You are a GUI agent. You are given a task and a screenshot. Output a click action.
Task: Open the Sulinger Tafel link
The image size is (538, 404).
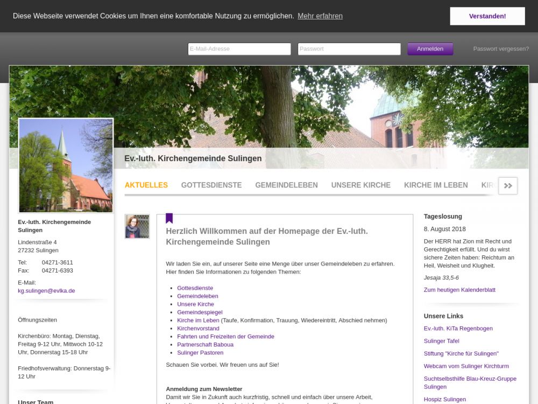[441, 341]
